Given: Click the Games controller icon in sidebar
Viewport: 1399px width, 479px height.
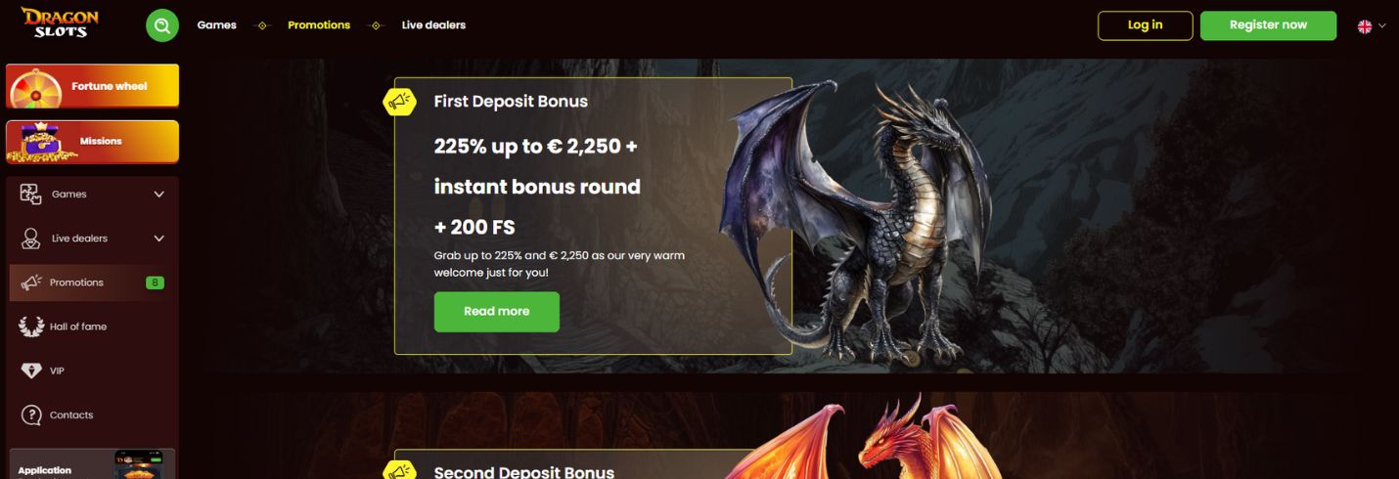Looking at the screenshot, I should (x=30, y=194).
